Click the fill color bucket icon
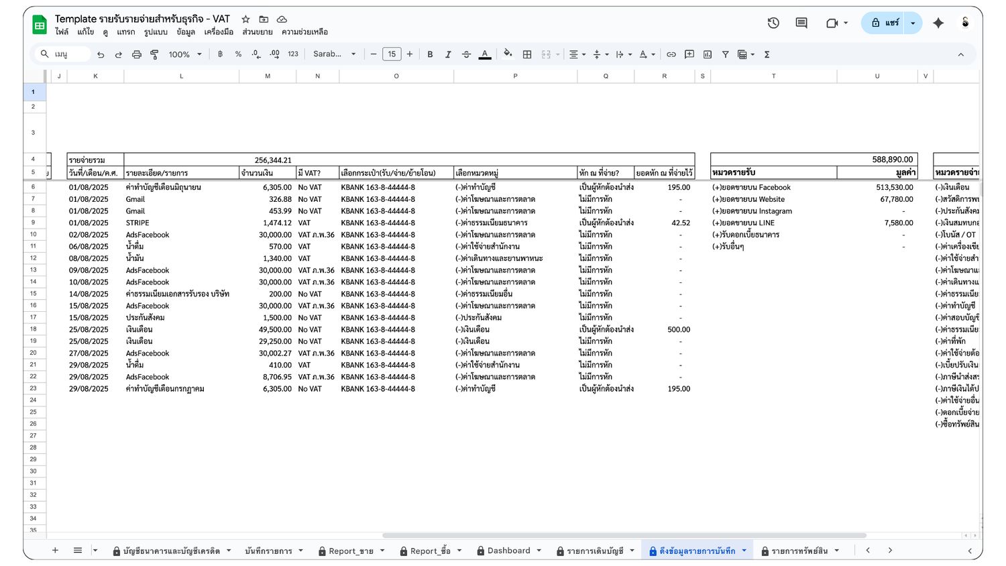1006x566 pixels. point(508,54)
